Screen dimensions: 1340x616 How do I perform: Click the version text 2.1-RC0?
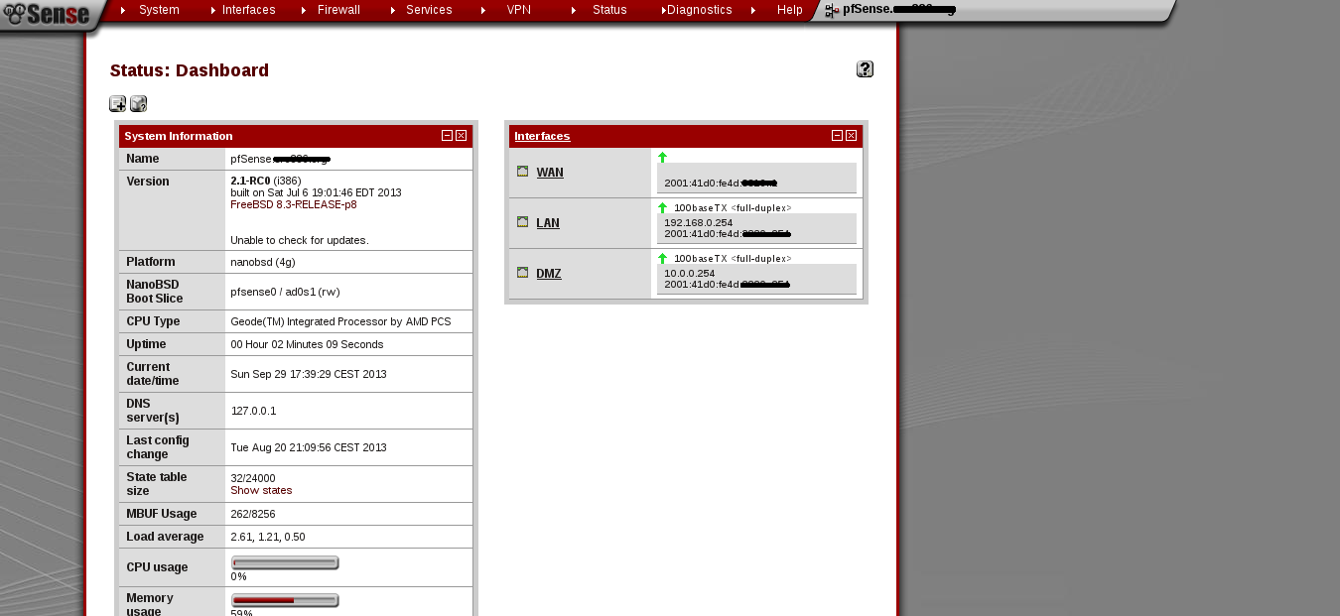(x=250, y=181)
